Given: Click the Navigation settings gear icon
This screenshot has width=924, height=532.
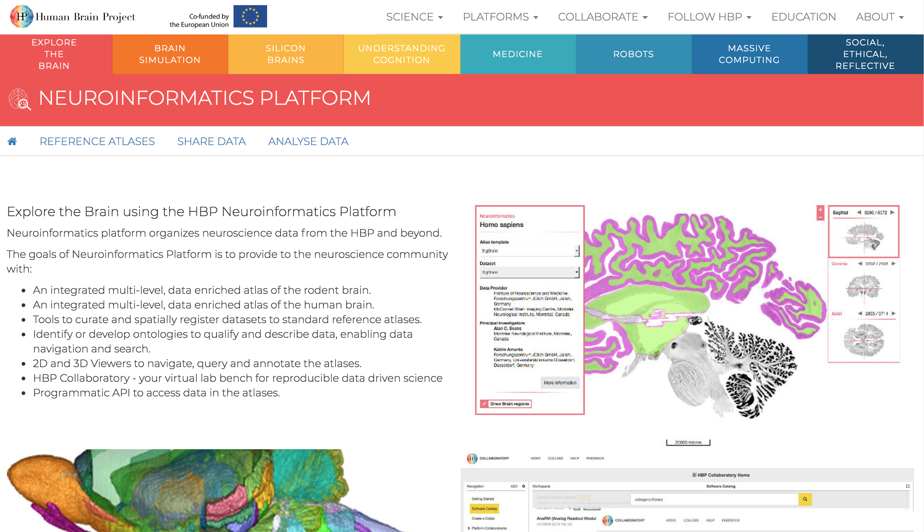Looking at the screenshot, I should point(524,486).
